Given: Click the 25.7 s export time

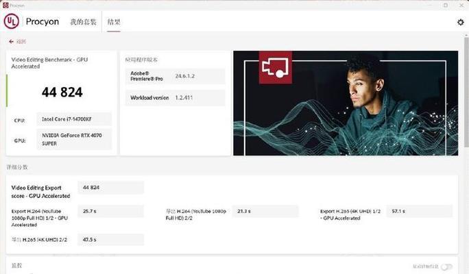Looking at the screenshot, I should (x=110, y=211).
